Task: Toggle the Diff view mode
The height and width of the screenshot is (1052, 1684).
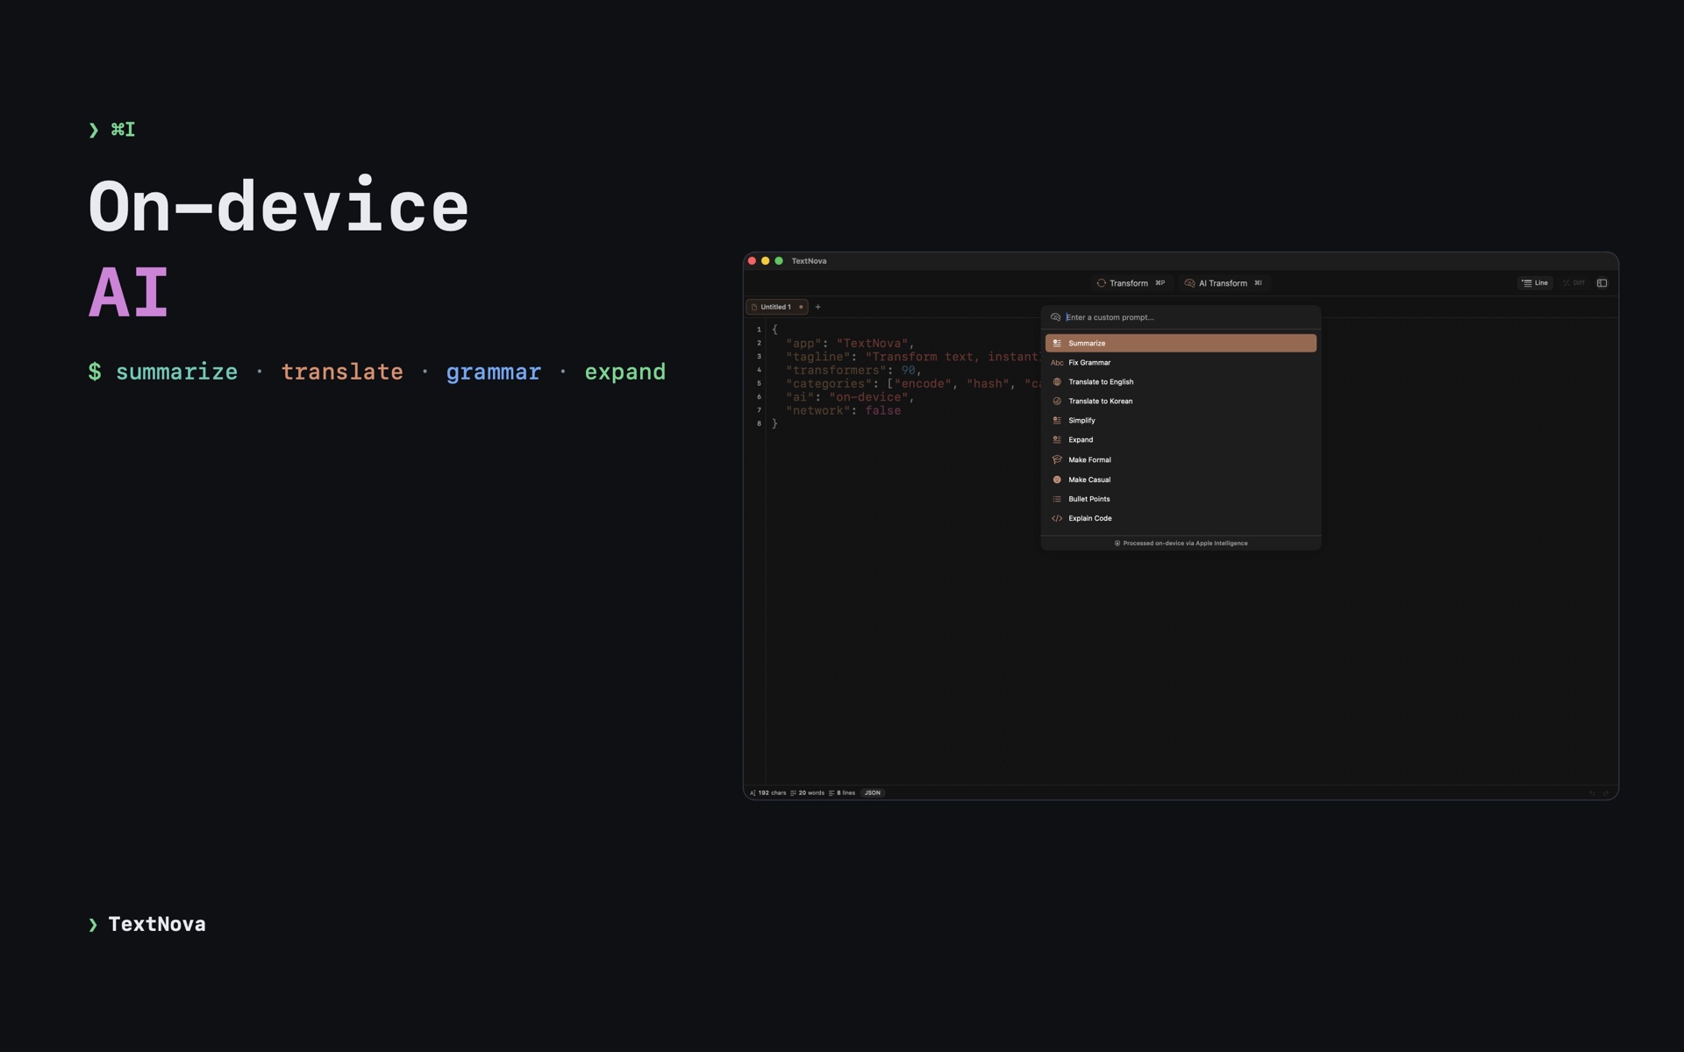Action: (1573, 283)
